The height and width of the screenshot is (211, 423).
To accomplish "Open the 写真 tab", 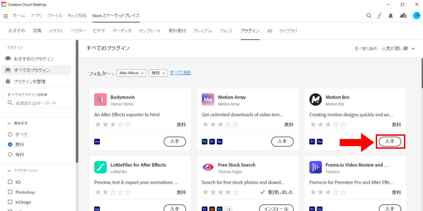I will pyautogui.click(x=37, y=31).
